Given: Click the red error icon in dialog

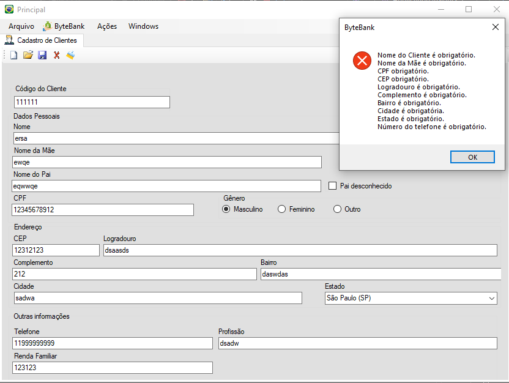Looking at the screenshot, I should coord(362,61).
